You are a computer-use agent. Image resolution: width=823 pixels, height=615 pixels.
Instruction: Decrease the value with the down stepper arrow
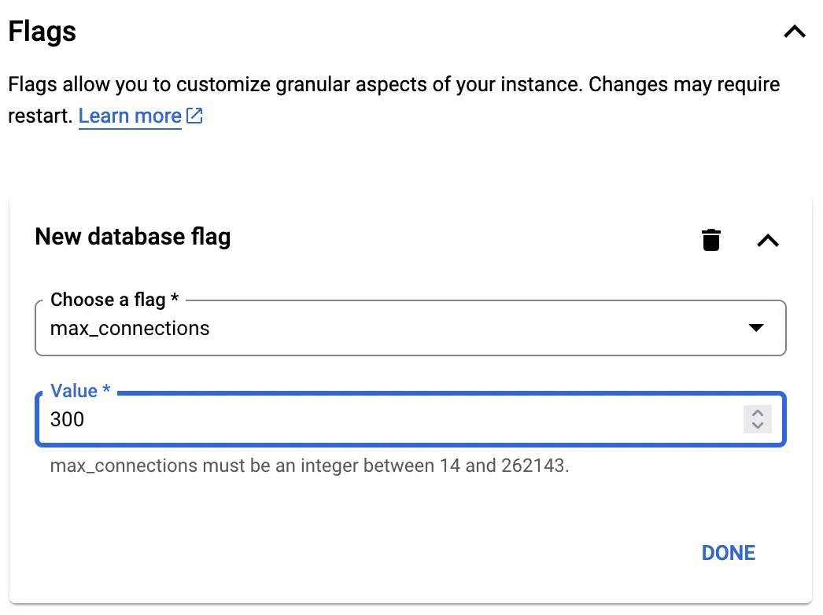click(757, 425)
